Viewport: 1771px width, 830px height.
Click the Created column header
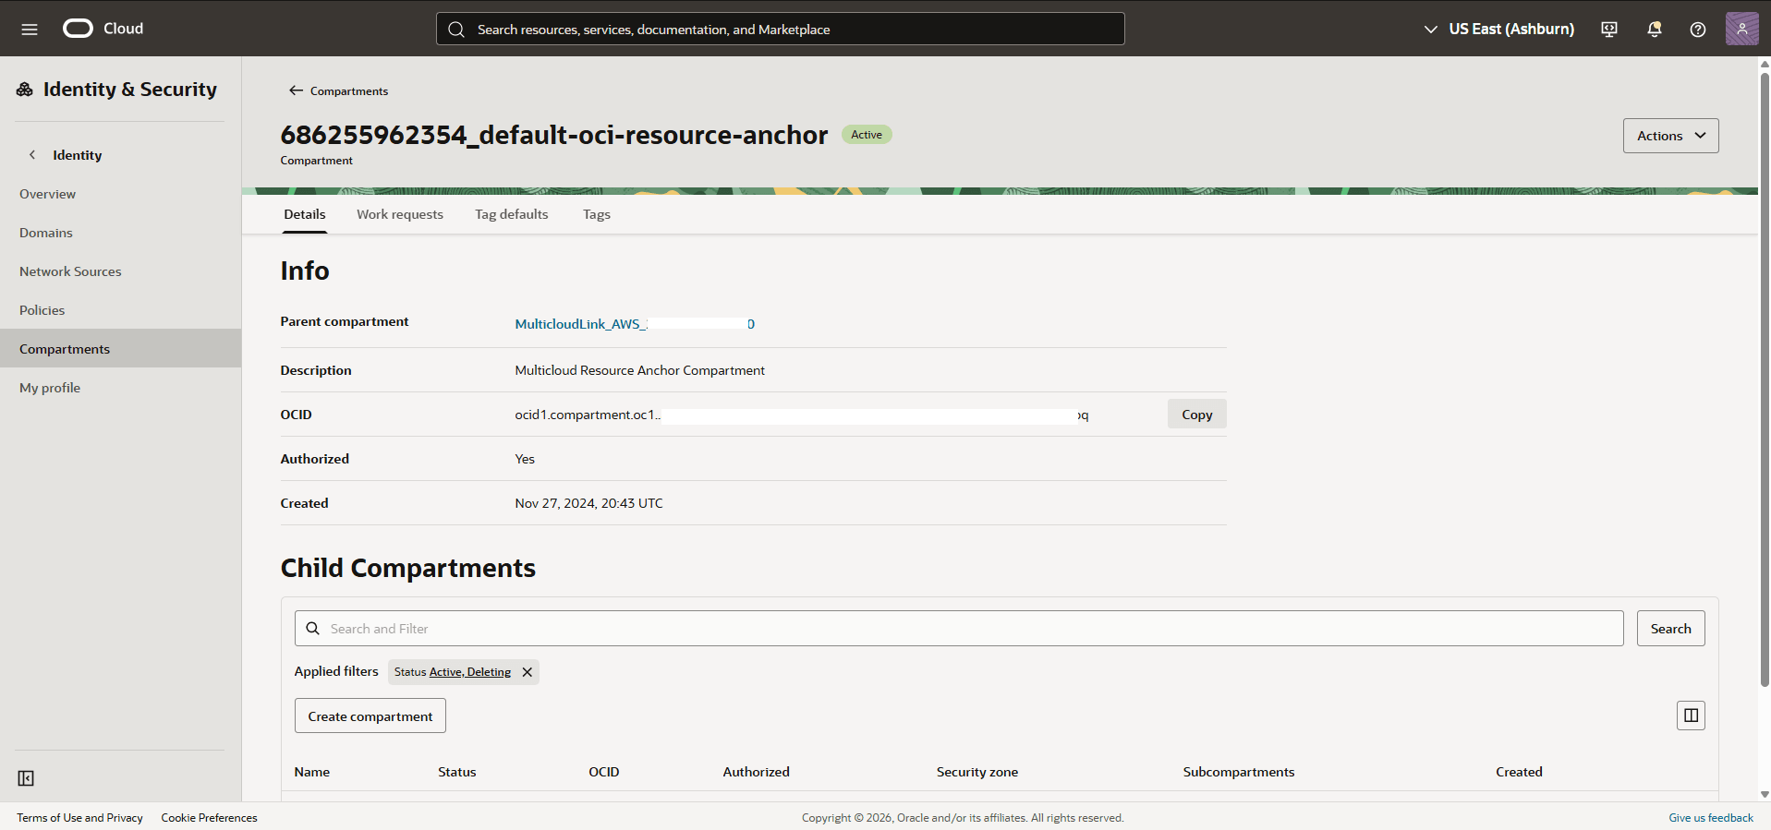click(1520, 772)
